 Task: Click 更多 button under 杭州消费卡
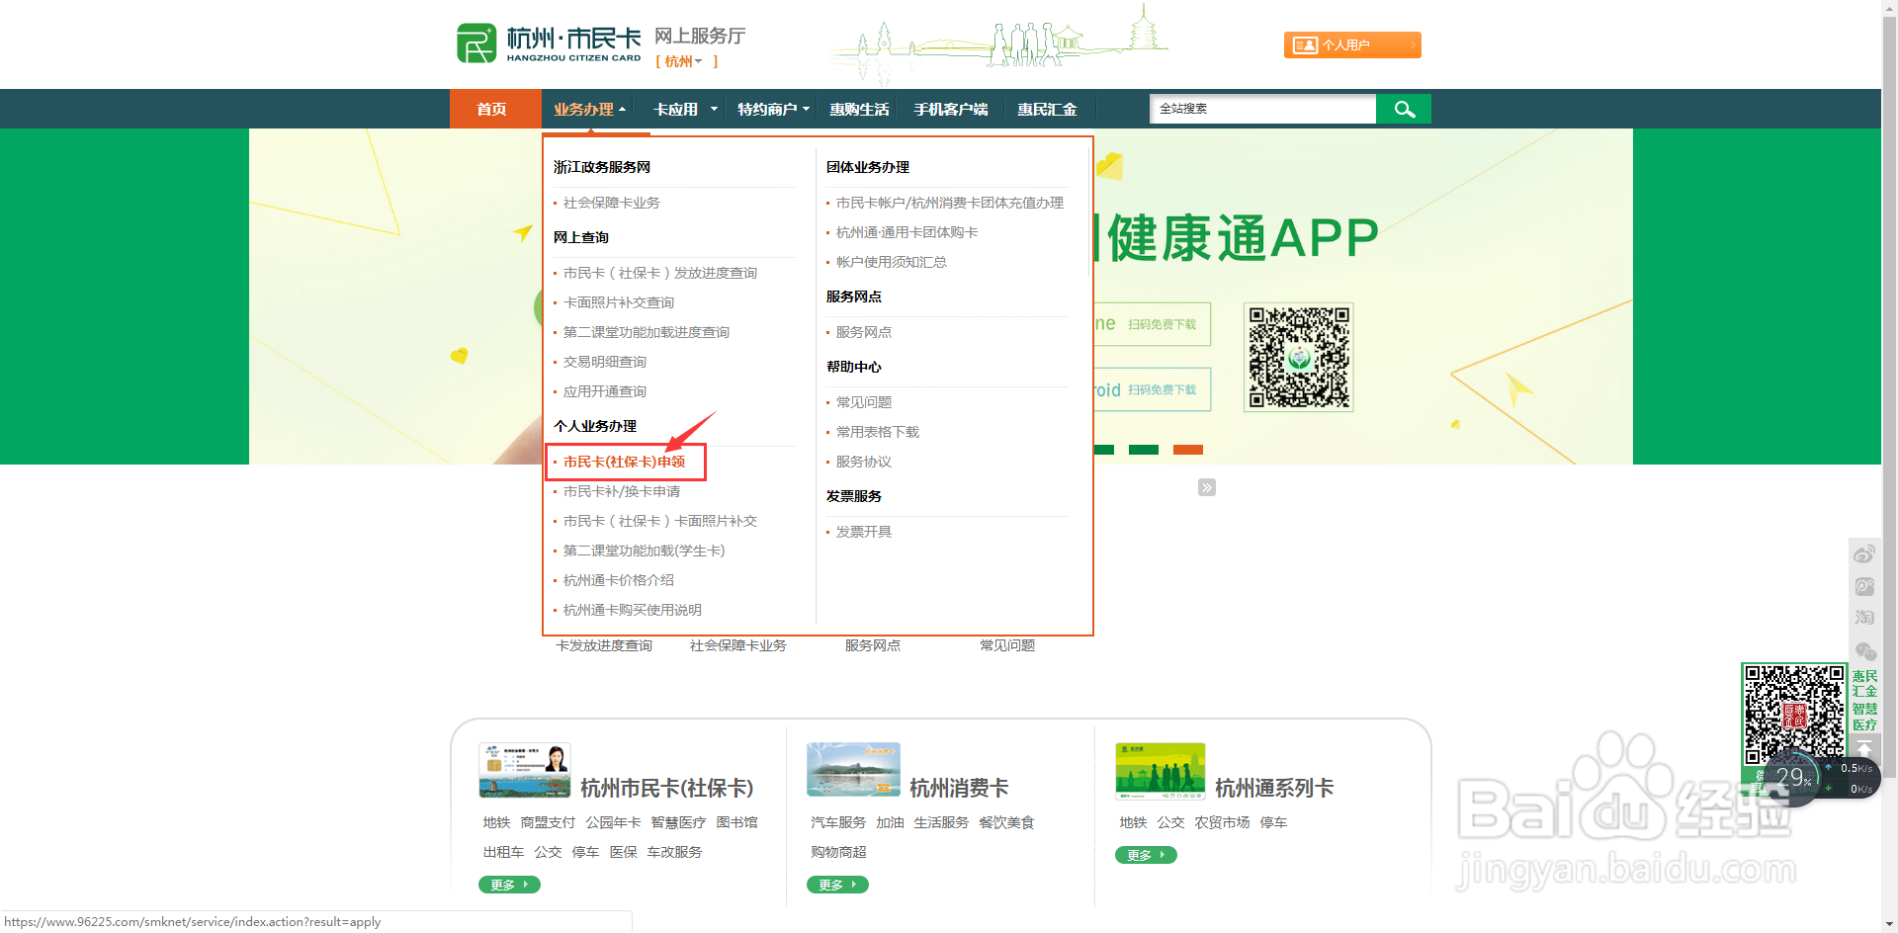837,885
